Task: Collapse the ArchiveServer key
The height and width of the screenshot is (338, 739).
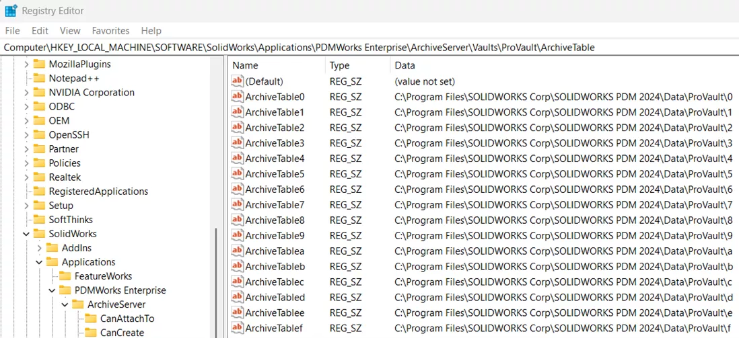Action: pyautogui.click(x=65, y=304)
